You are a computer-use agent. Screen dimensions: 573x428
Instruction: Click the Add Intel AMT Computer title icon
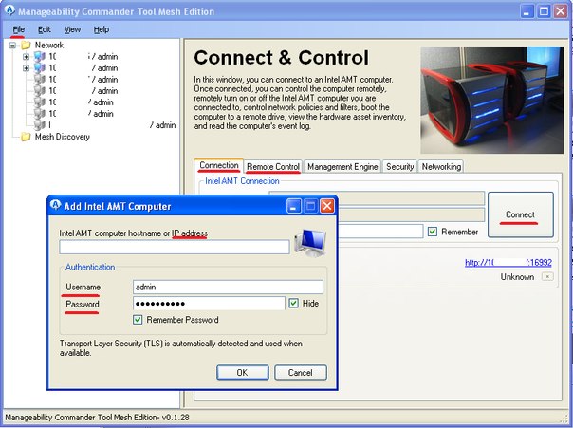[56, 205]
